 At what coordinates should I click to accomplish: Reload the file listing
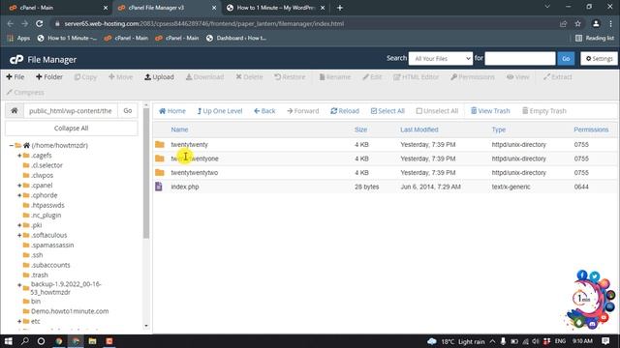tap(345, 111)
